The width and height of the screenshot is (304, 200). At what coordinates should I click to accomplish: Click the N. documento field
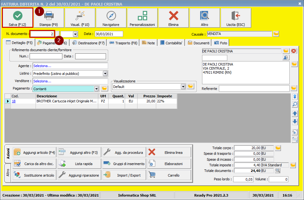(x=42, y=34)
